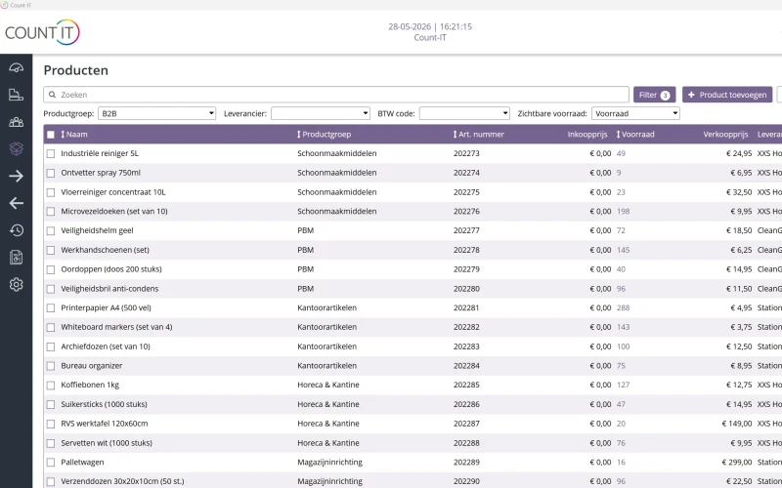Click stock value 288 for Printerpapier A4

tap(623, 307)
